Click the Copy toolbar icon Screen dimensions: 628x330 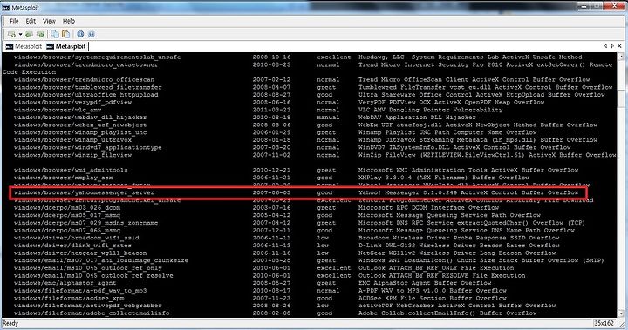pos(54,34)
